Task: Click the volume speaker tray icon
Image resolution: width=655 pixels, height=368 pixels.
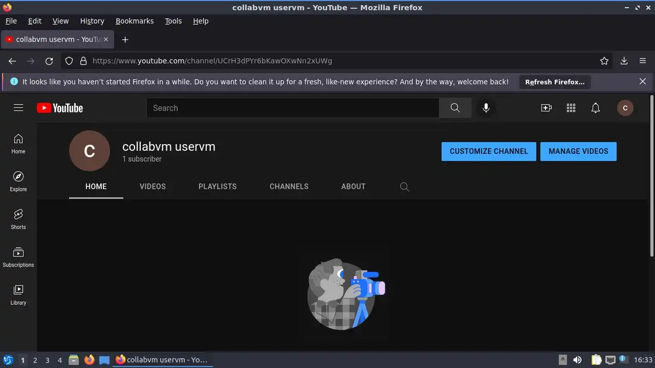Action: pos(577,360)
